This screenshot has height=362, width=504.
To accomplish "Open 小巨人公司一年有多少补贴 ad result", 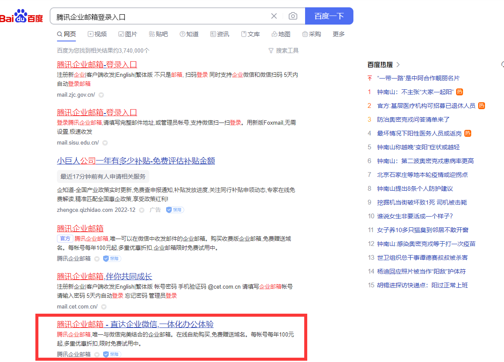I will [136, 161].
